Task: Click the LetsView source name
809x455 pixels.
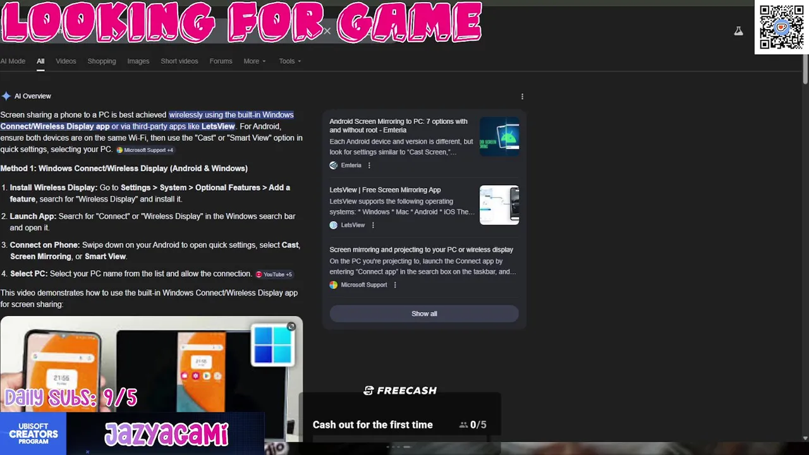Action: 353,225
